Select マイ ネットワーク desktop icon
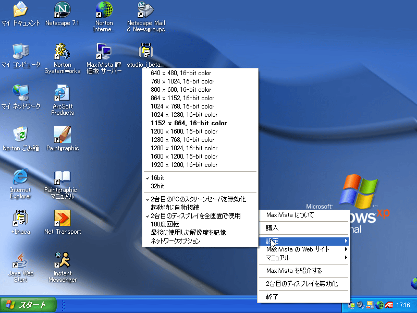This screenshot has width=417, height=313. tap(21, 93)
